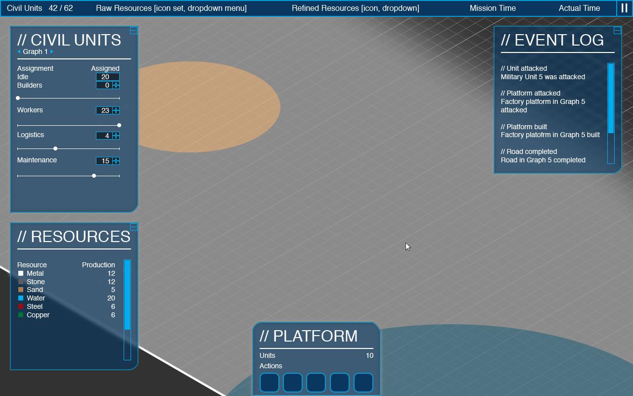This screenshot has width=633, height=396.
Task: Click the last Platform action slot
Action: 363,383
